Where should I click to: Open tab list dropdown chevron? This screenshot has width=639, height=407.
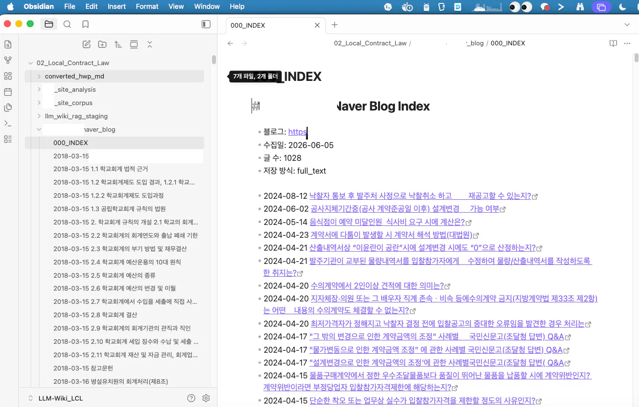point(627,25)
